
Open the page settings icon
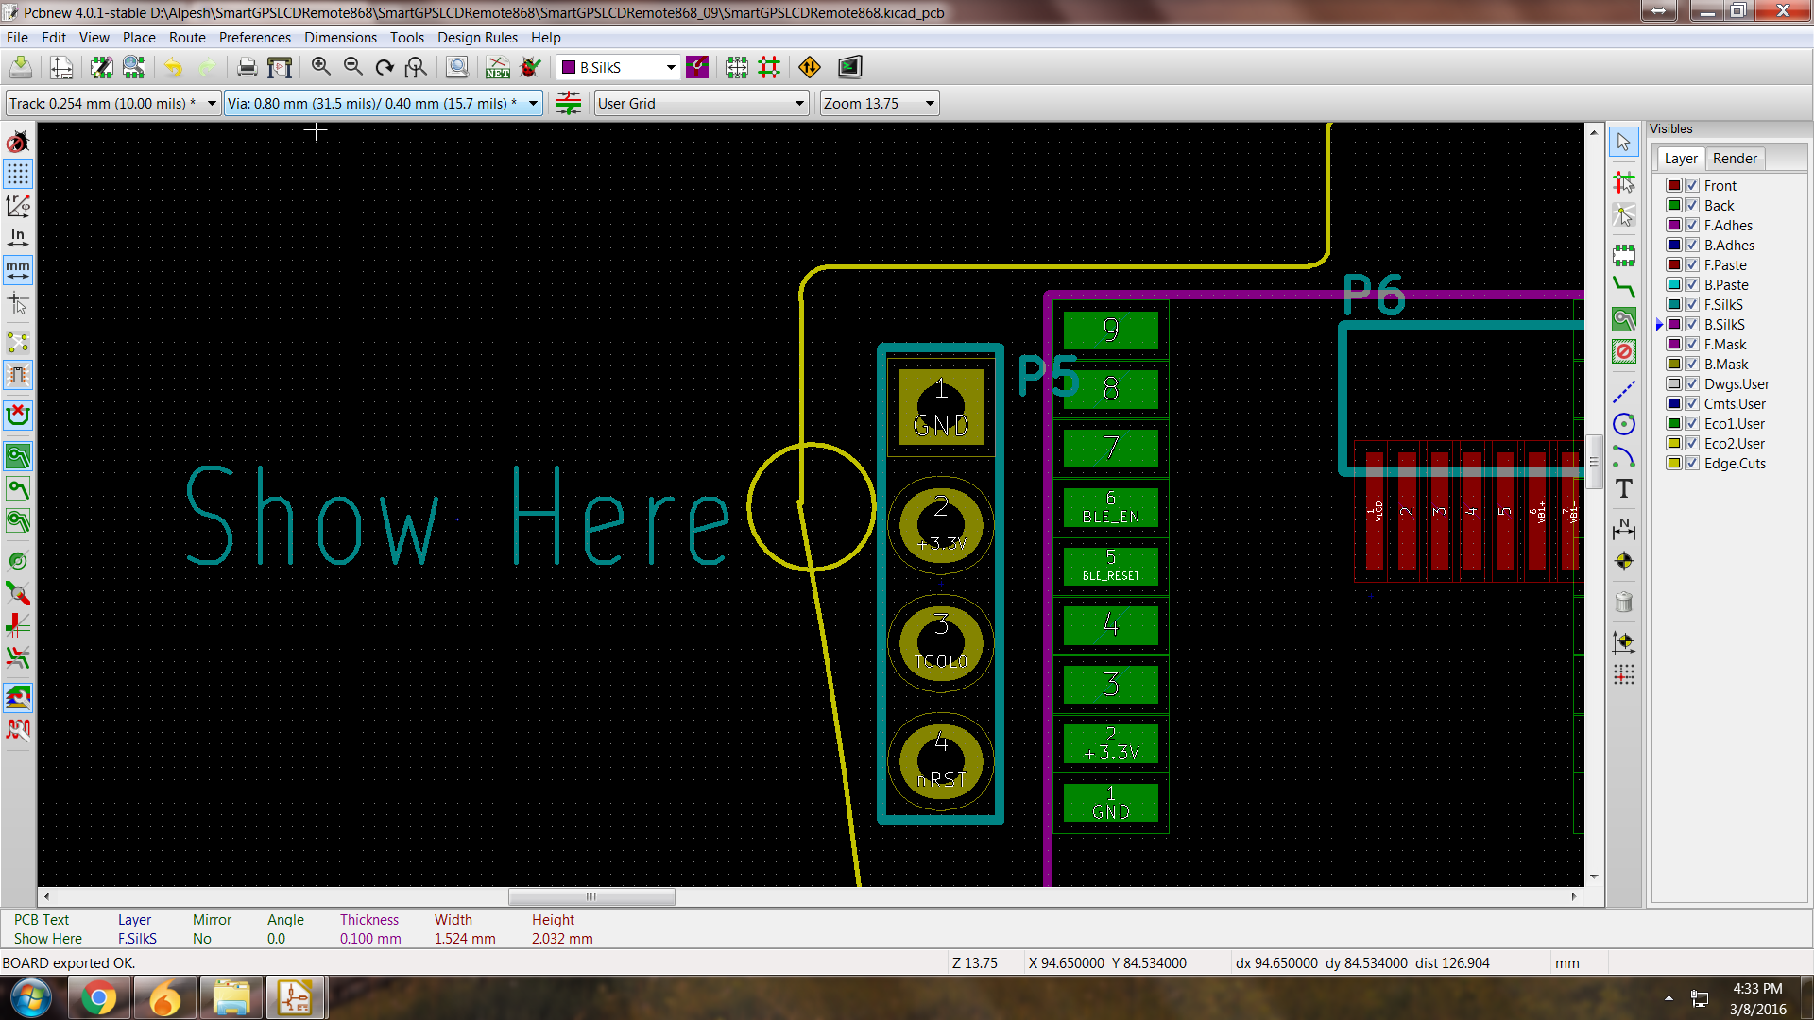pyautogui.click(x=61, y=67)
